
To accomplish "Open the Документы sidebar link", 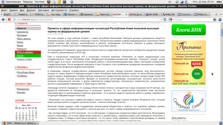I will 23,32.
